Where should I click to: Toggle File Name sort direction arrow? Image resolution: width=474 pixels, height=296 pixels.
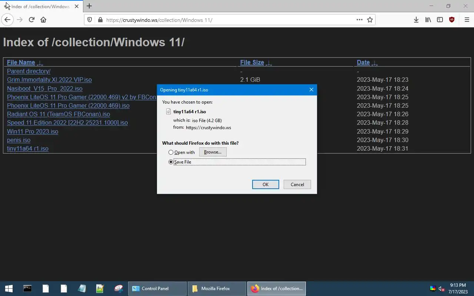40,63
